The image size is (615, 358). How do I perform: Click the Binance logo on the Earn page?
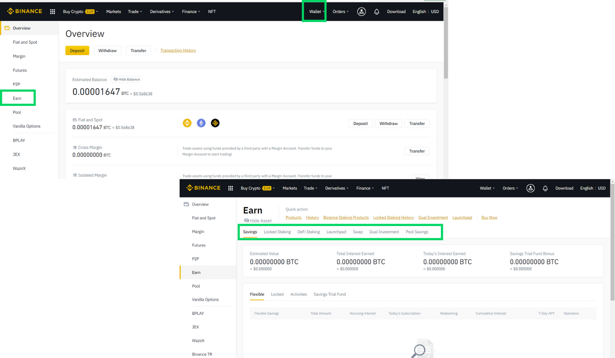[x=203, y=188]
